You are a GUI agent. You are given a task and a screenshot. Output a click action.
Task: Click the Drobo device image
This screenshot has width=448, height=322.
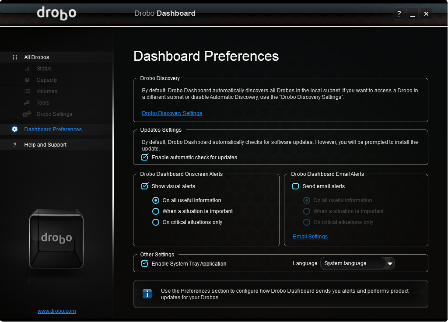click(56, 238)
